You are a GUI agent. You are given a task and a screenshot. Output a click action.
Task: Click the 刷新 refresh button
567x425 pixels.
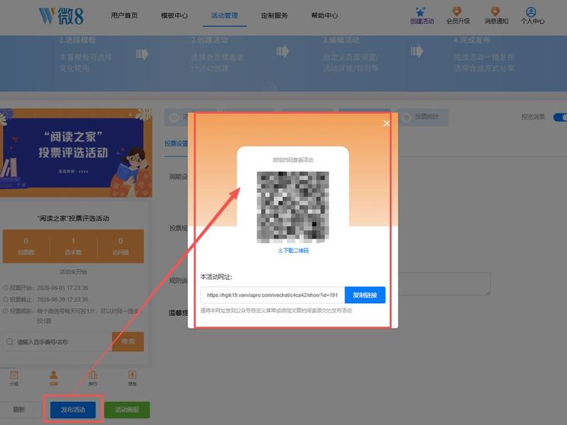[19, 409]
